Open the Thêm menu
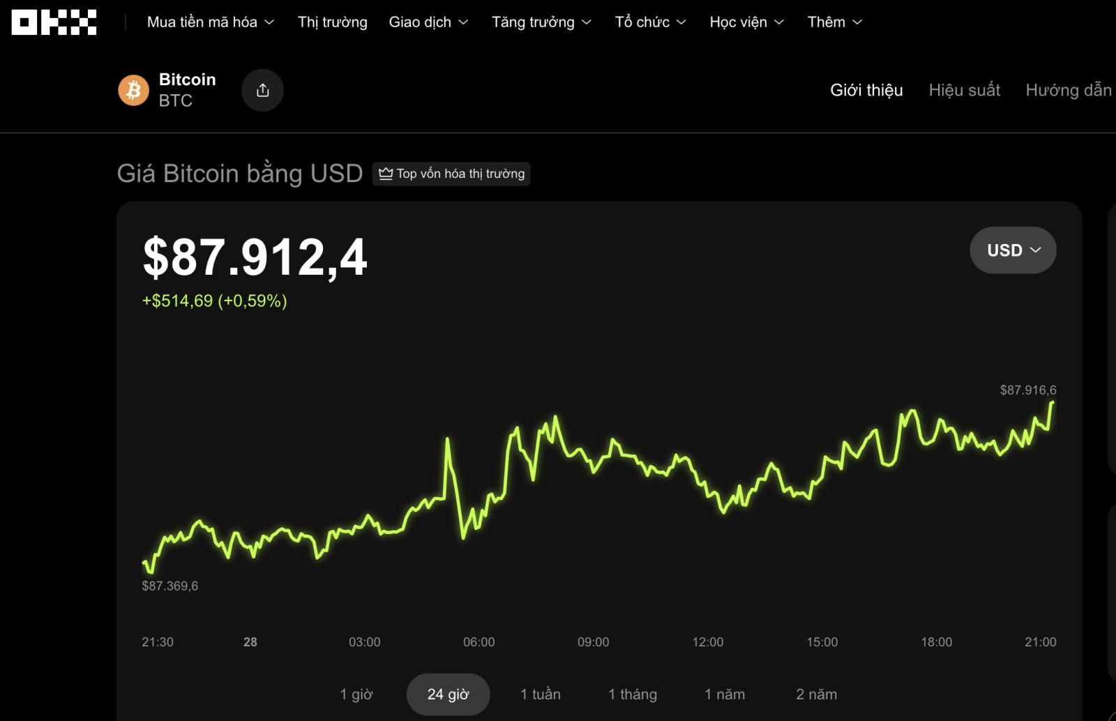This screenshot has width=1116, height=721. click(834, 22)
